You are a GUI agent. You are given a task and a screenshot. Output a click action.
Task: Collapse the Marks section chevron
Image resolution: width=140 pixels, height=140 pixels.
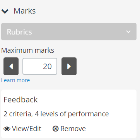tap(5, 11)
